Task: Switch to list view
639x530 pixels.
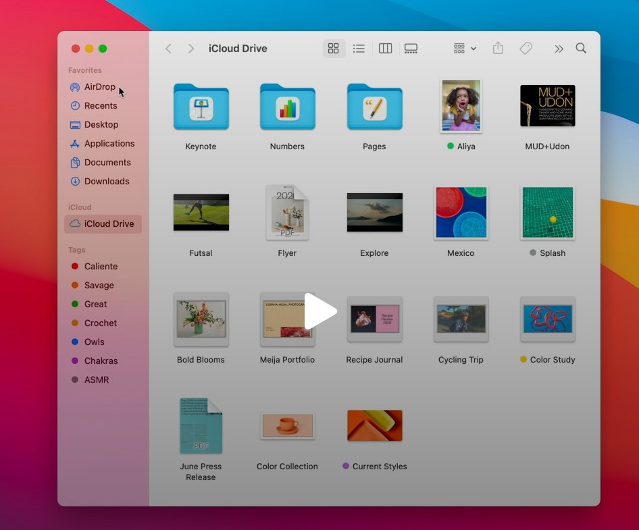Action: click(x=359, y=49)
